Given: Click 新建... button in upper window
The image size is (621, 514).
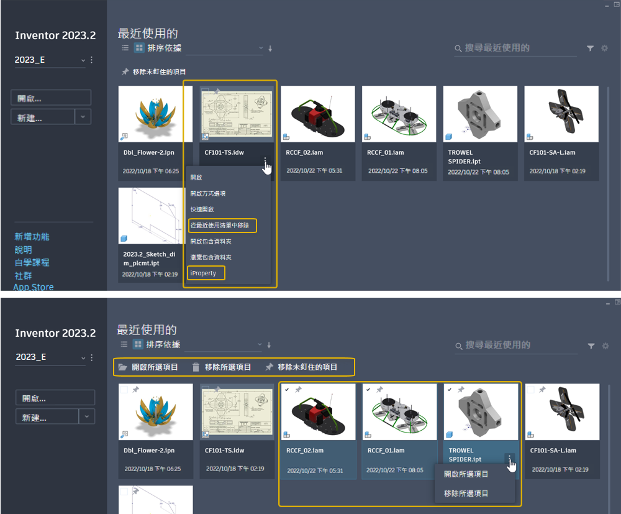Looking at the screenshot, I should pos(43,117).
